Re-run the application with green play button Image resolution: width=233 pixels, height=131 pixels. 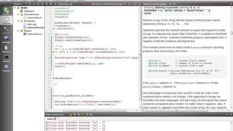point(83,115)
